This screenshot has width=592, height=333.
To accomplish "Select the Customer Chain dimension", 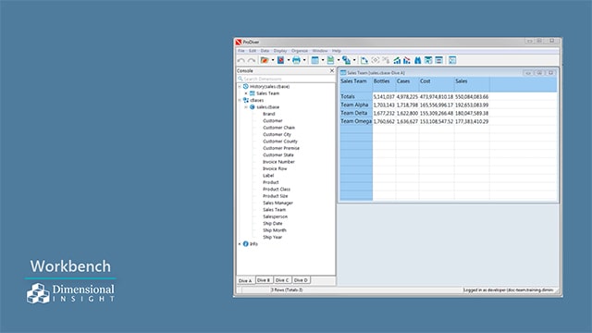I will coord(278,128).
